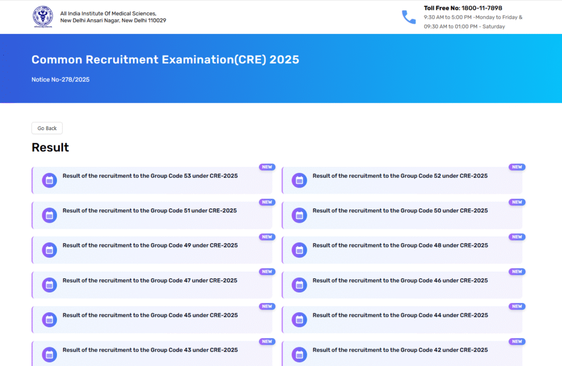The height and width of the screenshot is (366, 562).
Task: Open Result of Group Code 45 link
Action: click(150, 315)
